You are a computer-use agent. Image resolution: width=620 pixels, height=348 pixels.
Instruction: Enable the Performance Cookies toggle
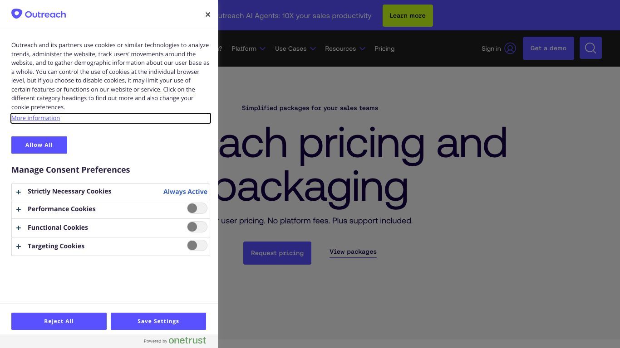coord(197,208)
